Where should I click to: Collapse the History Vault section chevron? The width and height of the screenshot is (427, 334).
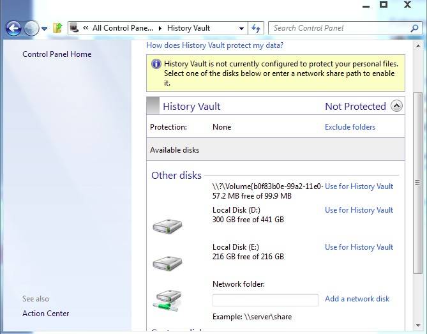(x=397, y=106)
